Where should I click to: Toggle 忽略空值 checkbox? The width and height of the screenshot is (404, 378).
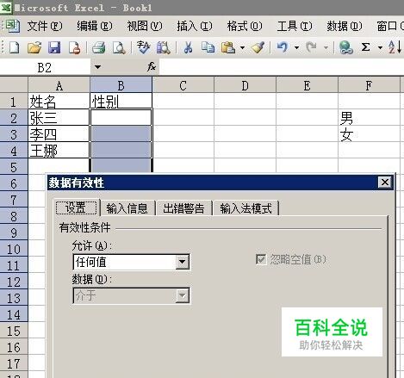[261, 259]
